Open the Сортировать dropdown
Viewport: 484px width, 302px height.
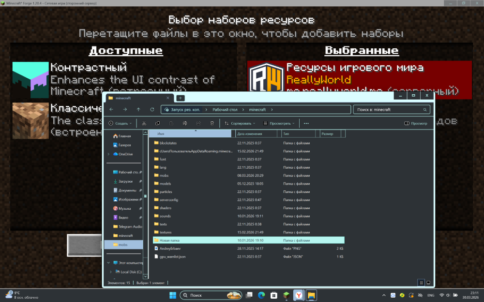tap(240, 123)
